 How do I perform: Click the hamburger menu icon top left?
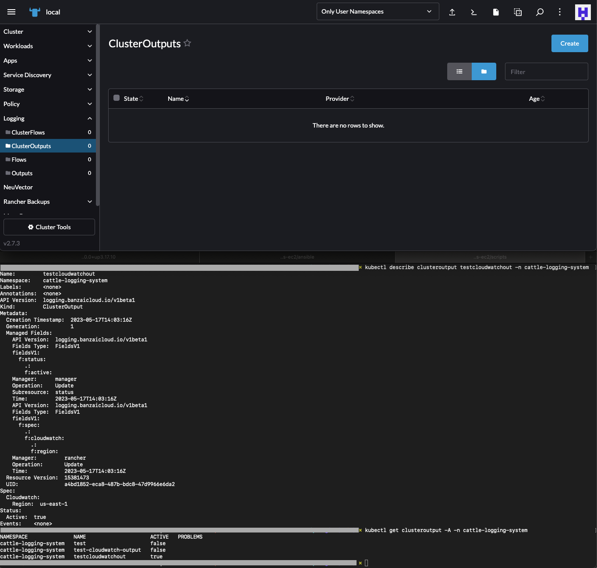click(x=11, y=12)
